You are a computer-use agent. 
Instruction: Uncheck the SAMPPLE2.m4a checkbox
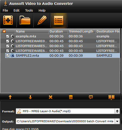click(8, 55)
